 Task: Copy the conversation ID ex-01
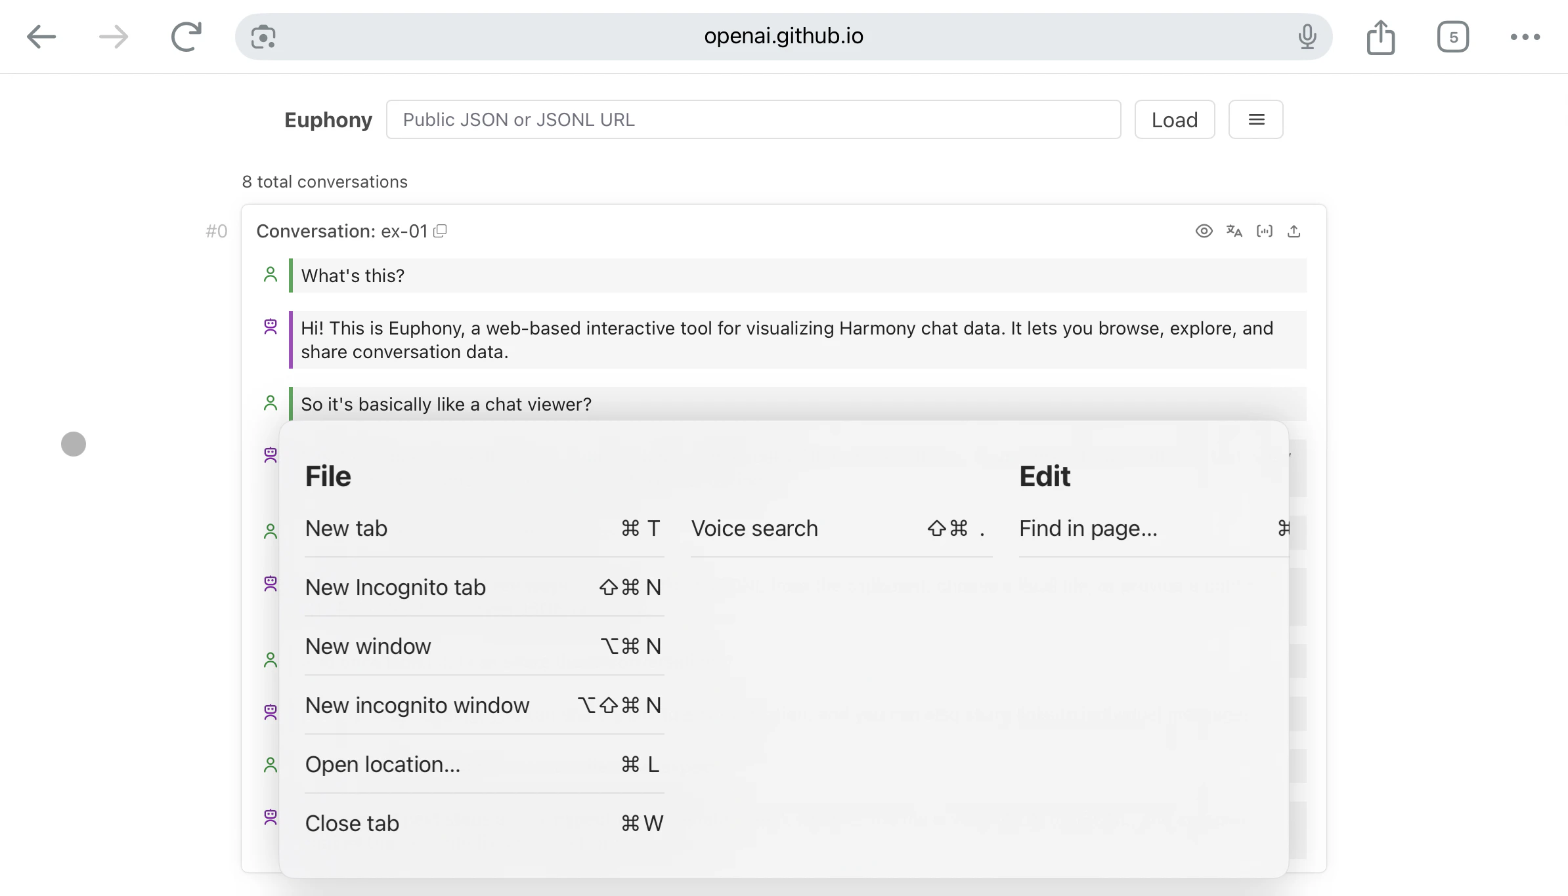(441, 231)
